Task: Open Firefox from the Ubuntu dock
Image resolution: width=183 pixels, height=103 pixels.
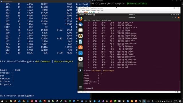Action: pyautogui.click(x=80, y=19)
